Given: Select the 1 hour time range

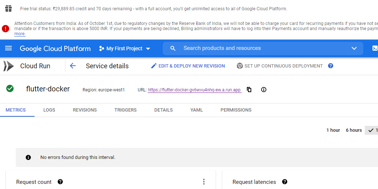Looking at the screenshot, I should pyautogui.click(x=333, y=130).
